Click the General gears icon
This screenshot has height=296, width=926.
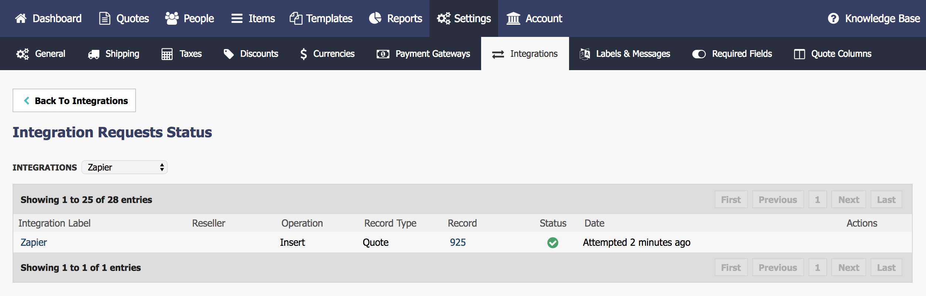(x=23, y=54)
